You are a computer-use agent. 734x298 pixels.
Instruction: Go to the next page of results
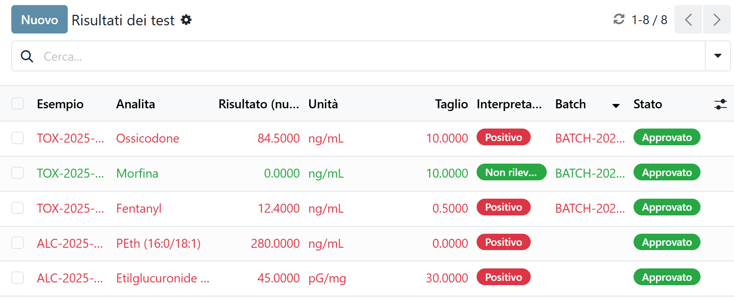pyautogui.click(x=716, y=19)
